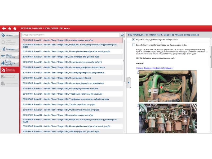
Task: Open Οδηγίες συντήρησης in the sidebar
Action: (10, 56)
